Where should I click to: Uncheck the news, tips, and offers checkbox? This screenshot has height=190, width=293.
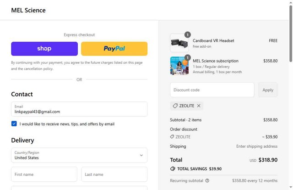pos(14,123)
